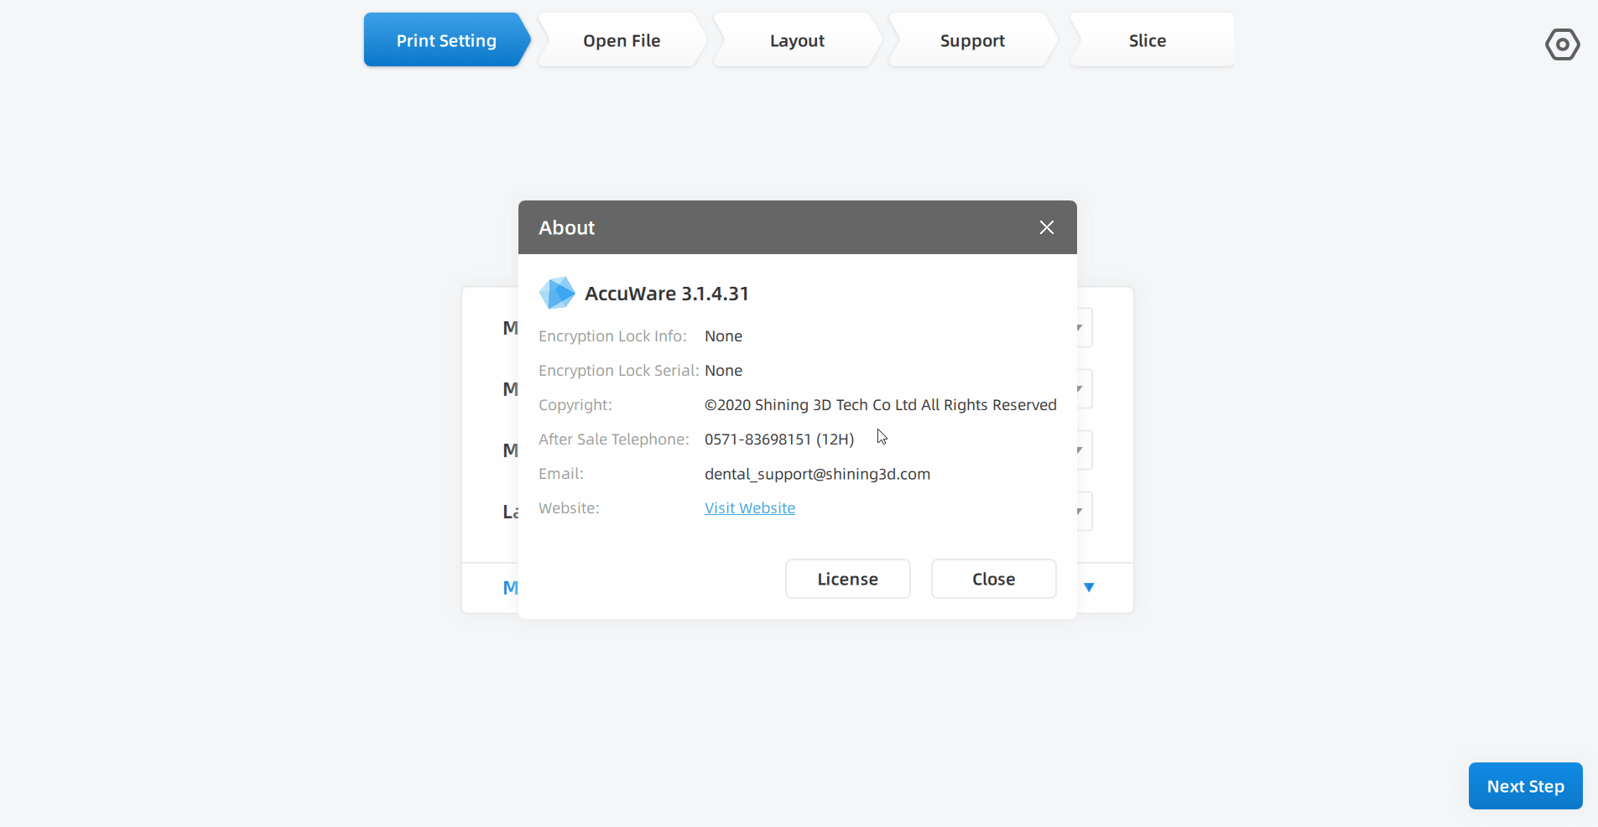Open the hexagon settings icon
This screenshot has height=827, width=1598.
click(1562, 44)
